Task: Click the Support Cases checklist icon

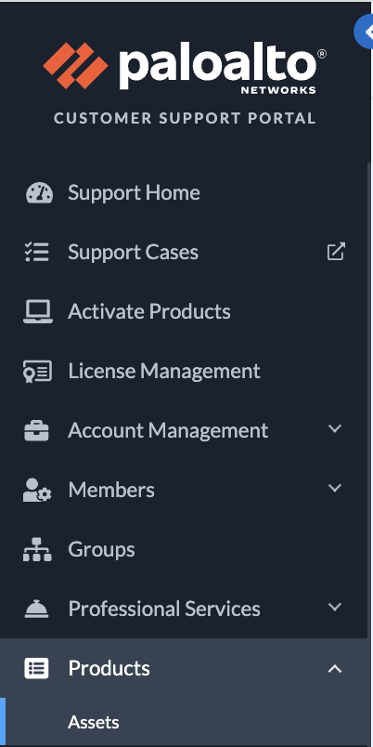Action: point(37,252)
